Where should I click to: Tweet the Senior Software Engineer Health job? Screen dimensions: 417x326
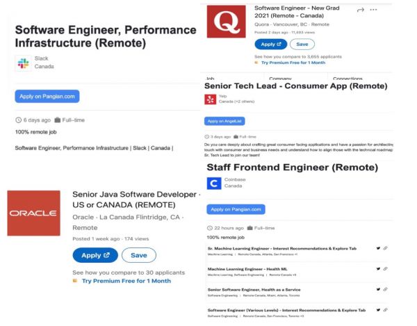pyautogui.click(x=378, y=288)
